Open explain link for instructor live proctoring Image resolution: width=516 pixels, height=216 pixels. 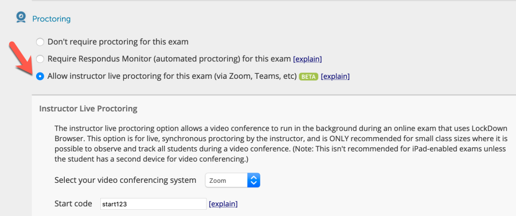pyautogui.click(x=335, y=77)
